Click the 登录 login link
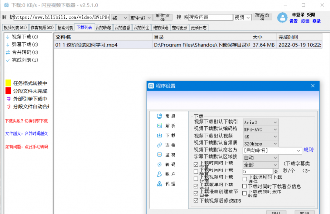330x214 pixels. pos(316,21)
